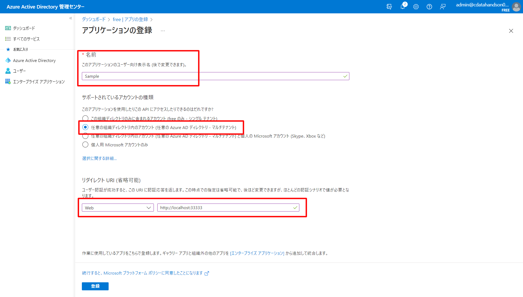The image size is (523, 297).
Task: Click the redirect URI input field
Action: tap(225, 208)
